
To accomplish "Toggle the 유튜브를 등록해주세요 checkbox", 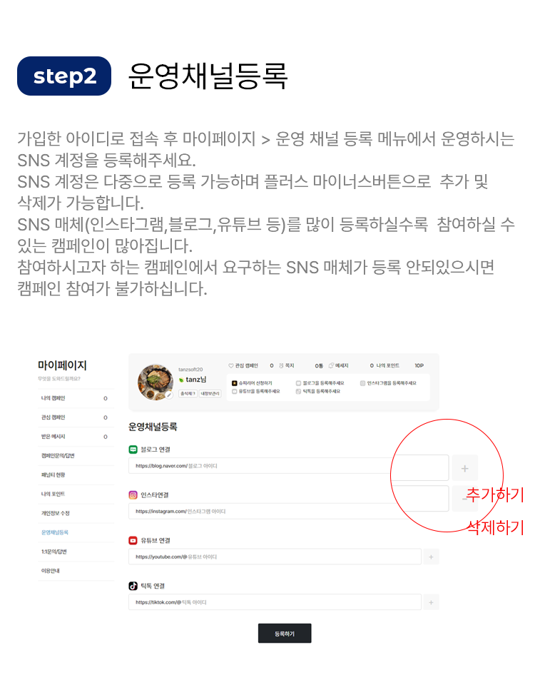I will click(235, 391).
